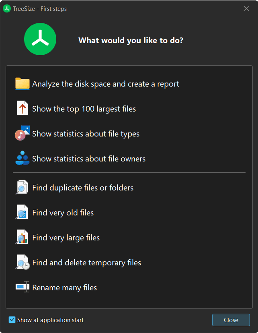Image resolution: width=258 pixels, height=333 pixels.
Task: Click the folder icon beside Analyze disk space
Action: [x=22, y=84]
